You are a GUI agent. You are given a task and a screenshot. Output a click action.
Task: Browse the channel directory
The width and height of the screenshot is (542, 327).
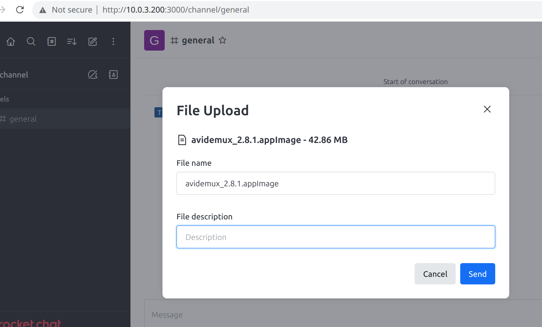51,41
